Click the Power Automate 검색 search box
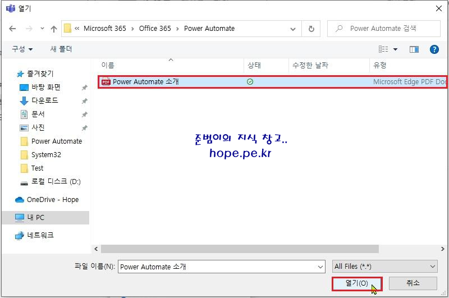The height and width of the screenshot is (298, 449). 384,28
